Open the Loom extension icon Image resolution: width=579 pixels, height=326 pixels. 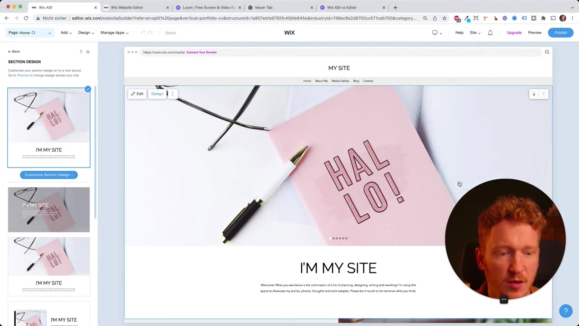pyautogui.click(x=505, y=18)
